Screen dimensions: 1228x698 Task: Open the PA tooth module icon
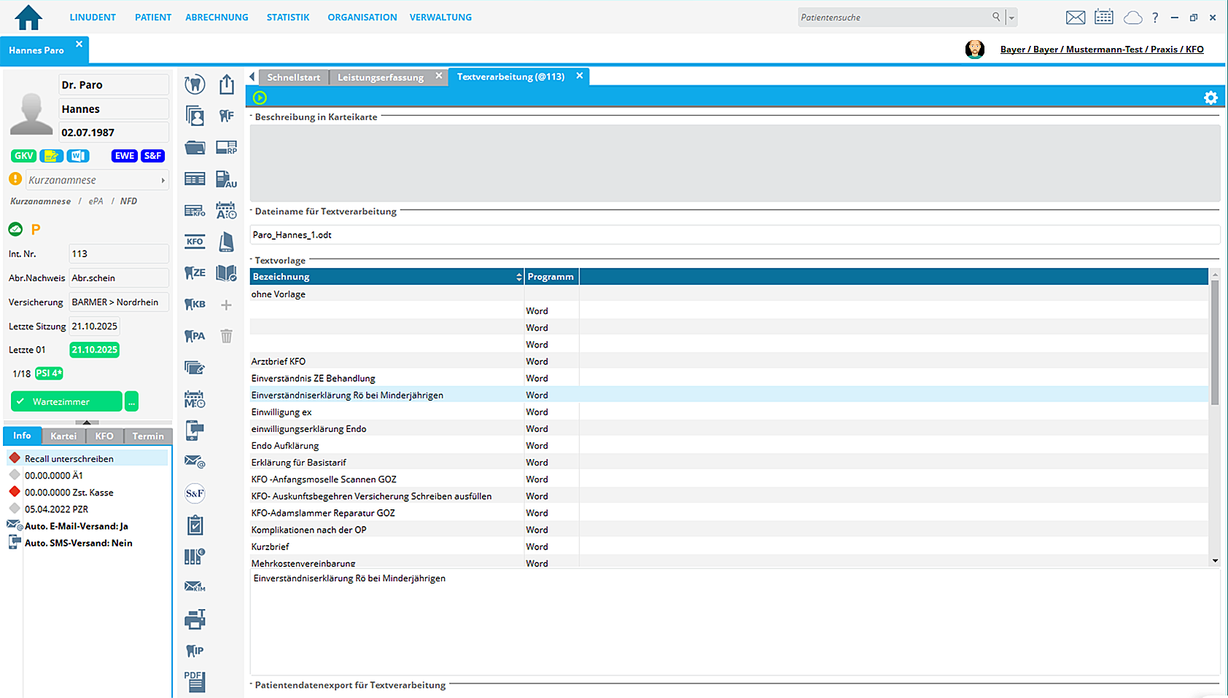click(195, 336)
